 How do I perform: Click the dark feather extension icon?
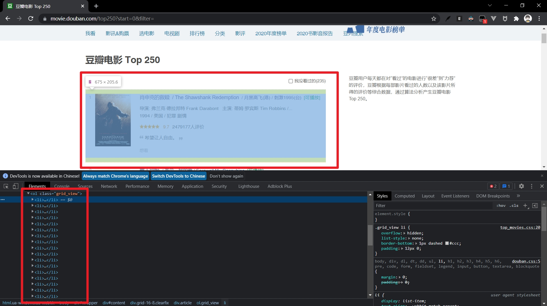coord(448,19)
